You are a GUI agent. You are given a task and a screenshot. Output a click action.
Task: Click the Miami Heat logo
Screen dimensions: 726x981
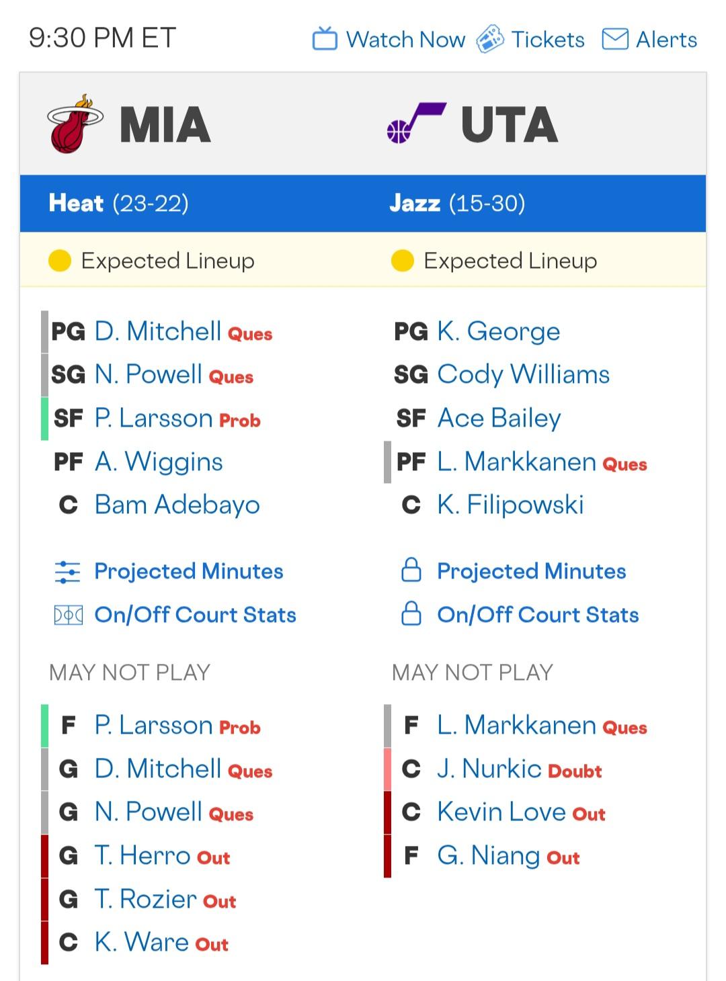pos(75,124)
